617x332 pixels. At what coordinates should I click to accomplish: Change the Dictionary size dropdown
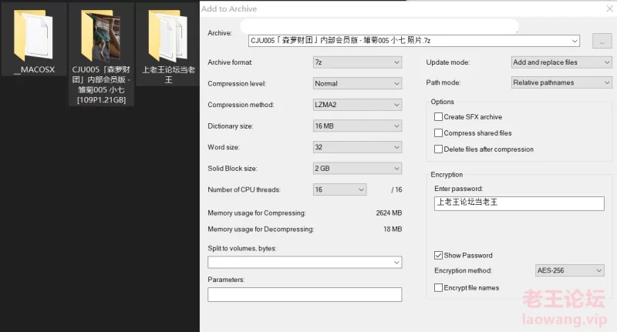pos(357,126)
